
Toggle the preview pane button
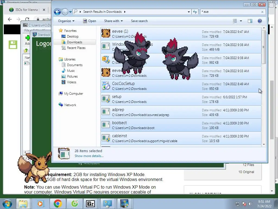(x=250, y=21)
